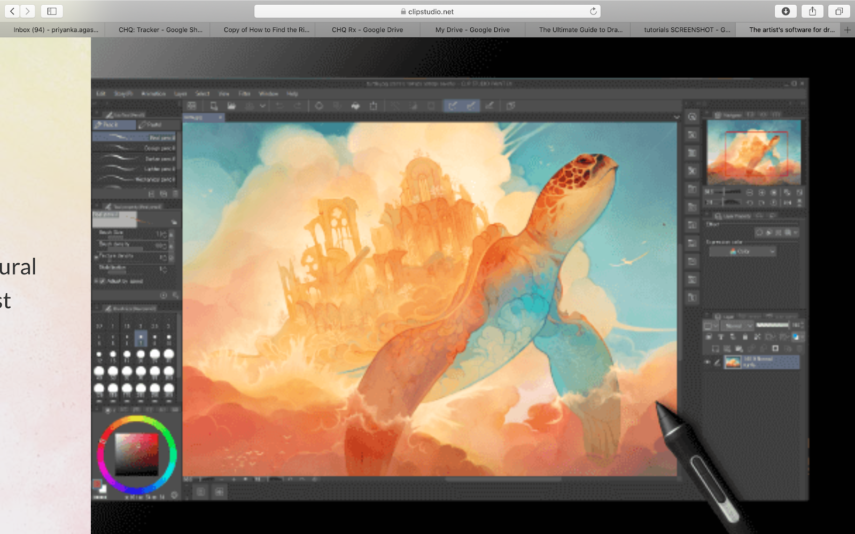Image resolution: width=855 pixels, height=534 pixels.
Task: Expand Texture density options plus box
Action: click(96, 256)
